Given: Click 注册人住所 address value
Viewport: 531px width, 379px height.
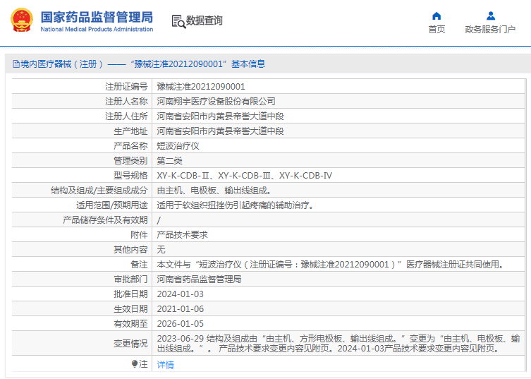Looking at the screenshot, I should tap(220, 116).
